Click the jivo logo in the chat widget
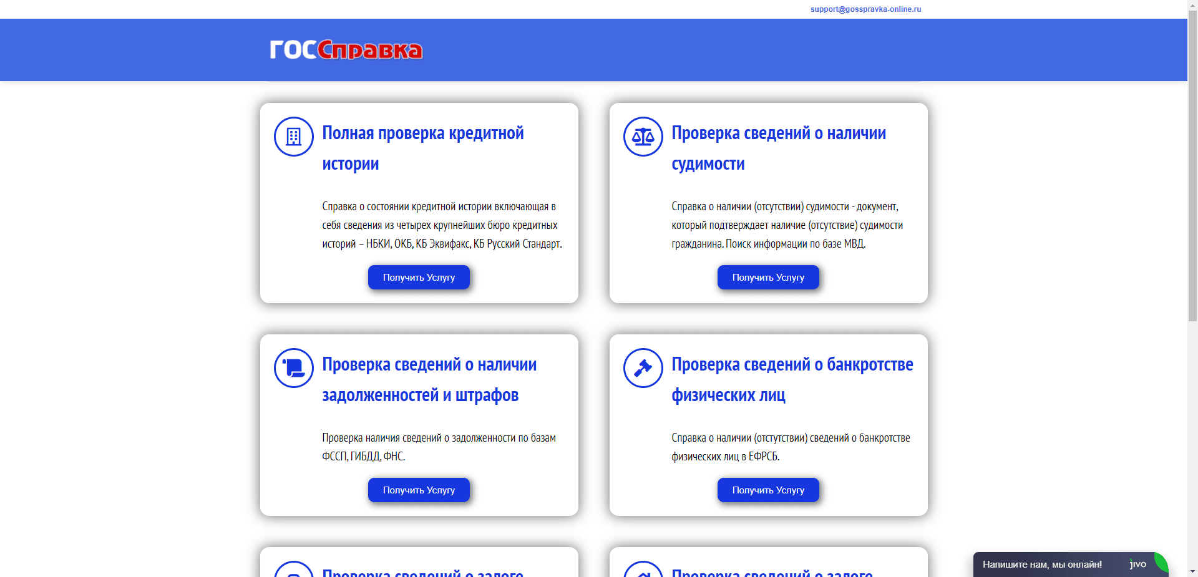Image resolution: width=1198 pixels, height=577 pixels. pyautogui.click(x=1137, y=564)
